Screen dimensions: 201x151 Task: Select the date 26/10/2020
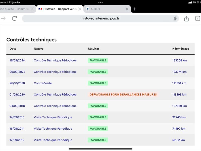(x=17, y=83)
